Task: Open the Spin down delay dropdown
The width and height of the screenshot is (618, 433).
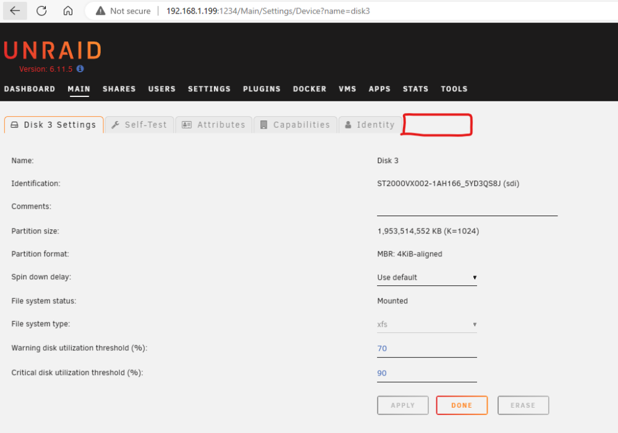Action: [427, 277]
